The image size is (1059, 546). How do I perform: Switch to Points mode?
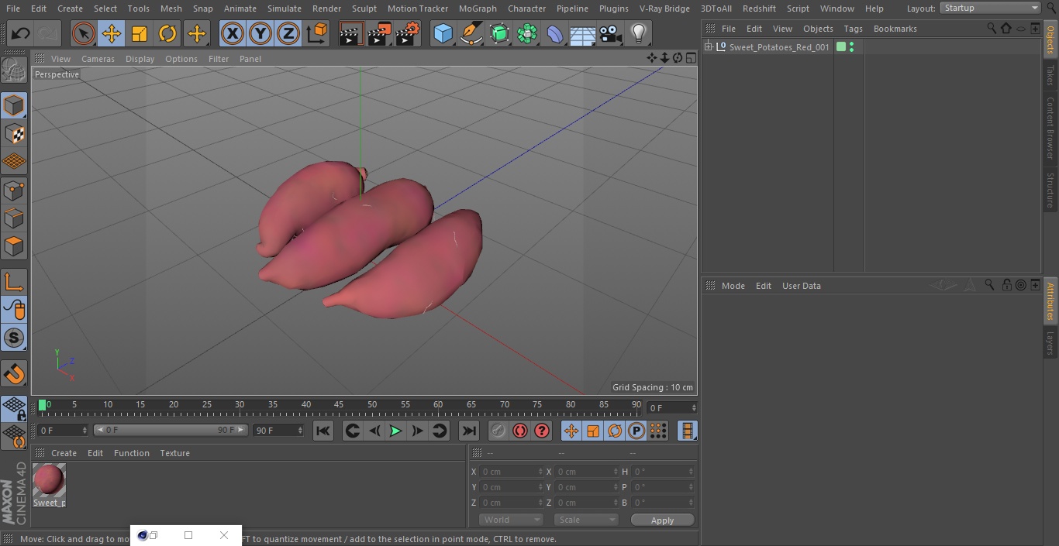pyautogui.click(x=14, y=191)
